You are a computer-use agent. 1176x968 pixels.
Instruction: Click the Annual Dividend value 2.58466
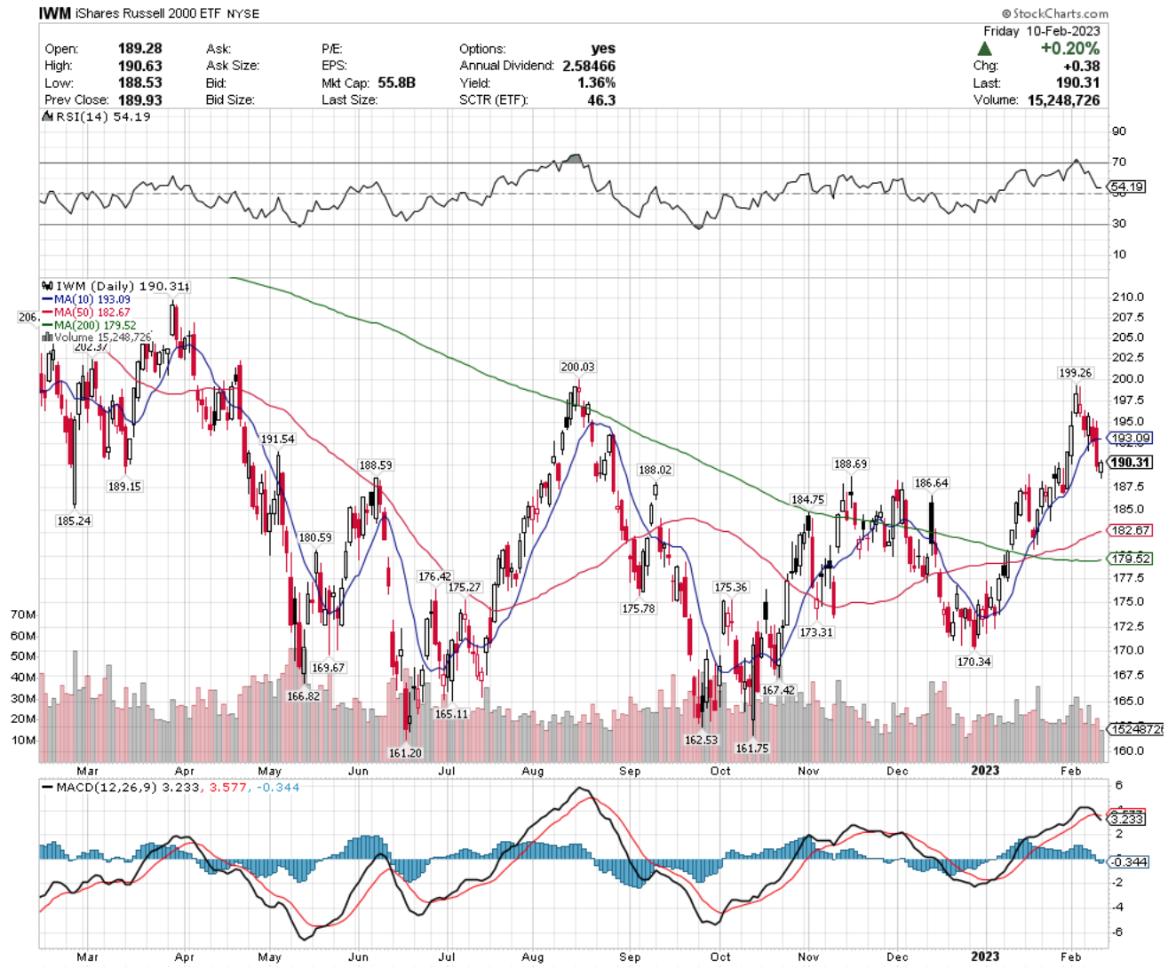pos(589,66)
